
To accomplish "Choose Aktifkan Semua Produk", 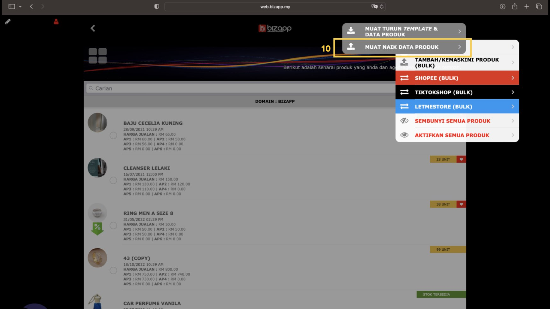I will [457, 135].
